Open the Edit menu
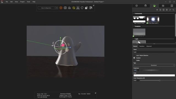The height and width of the screenshot is (99, 176). point(11,2)
